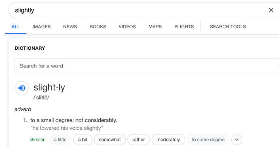Open Search Tools options
The image size is (279, 147).
coord(228,27)
